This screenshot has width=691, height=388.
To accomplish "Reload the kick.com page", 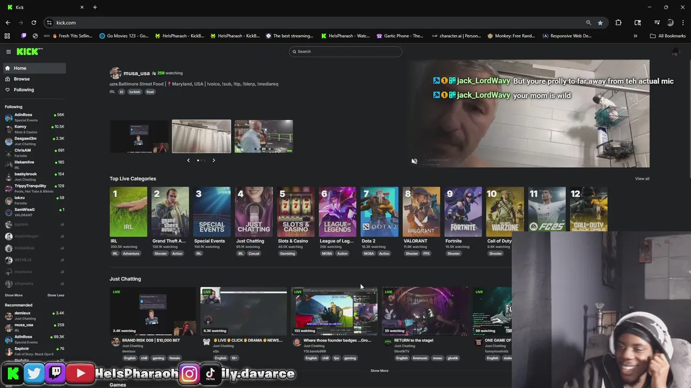I will pos(33,23).
